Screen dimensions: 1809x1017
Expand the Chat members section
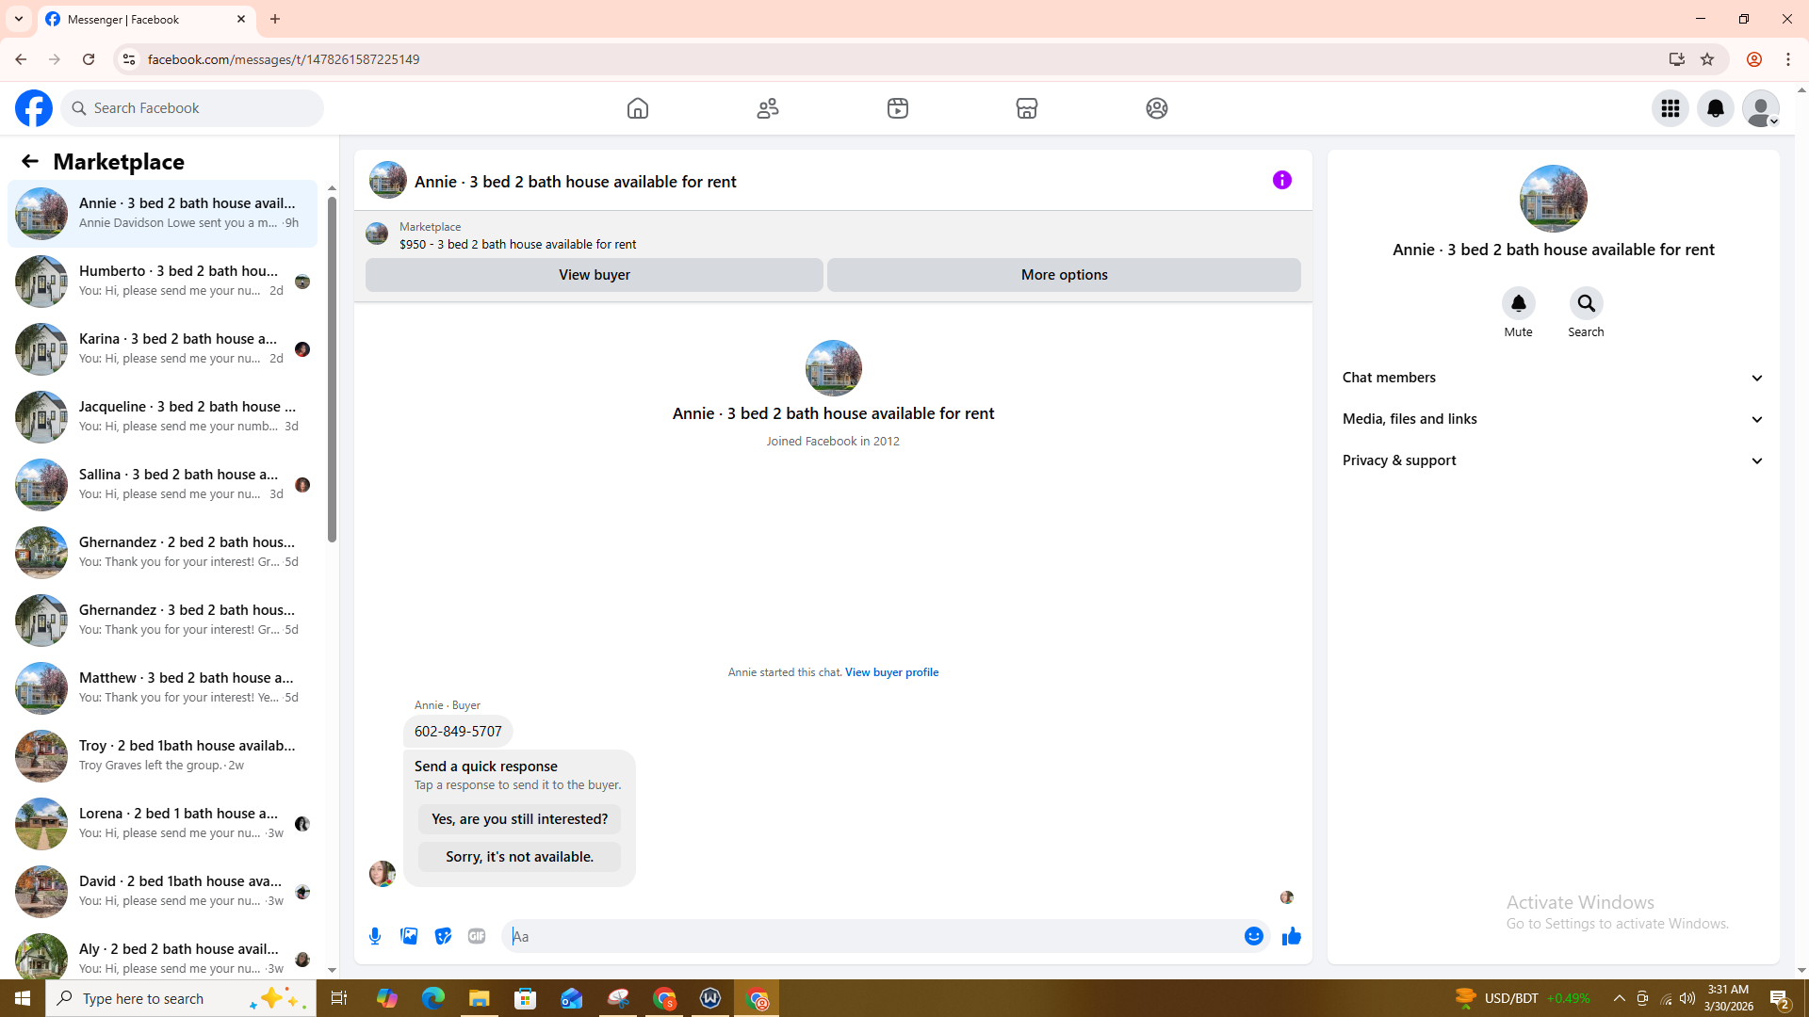1553,378
